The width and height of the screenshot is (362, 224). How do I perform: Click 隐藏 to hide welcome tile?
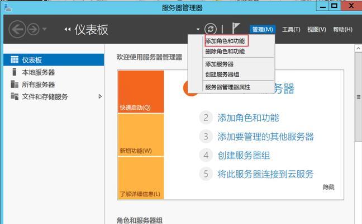[x=328, y=187]
